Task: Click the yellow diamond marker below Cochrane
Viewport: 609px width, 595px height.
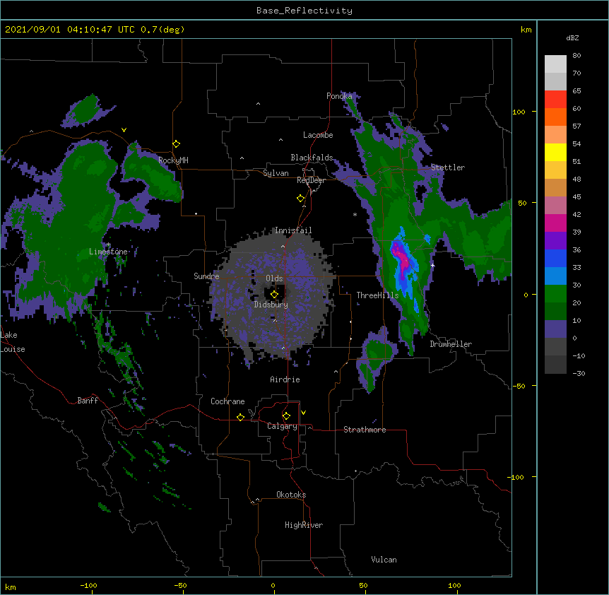Action: click(240, 417)
